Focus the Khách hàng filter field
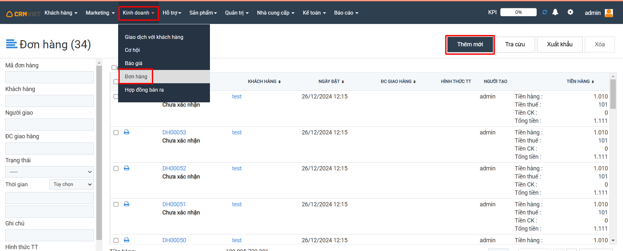Screen dimensions: 623x251 49,101
